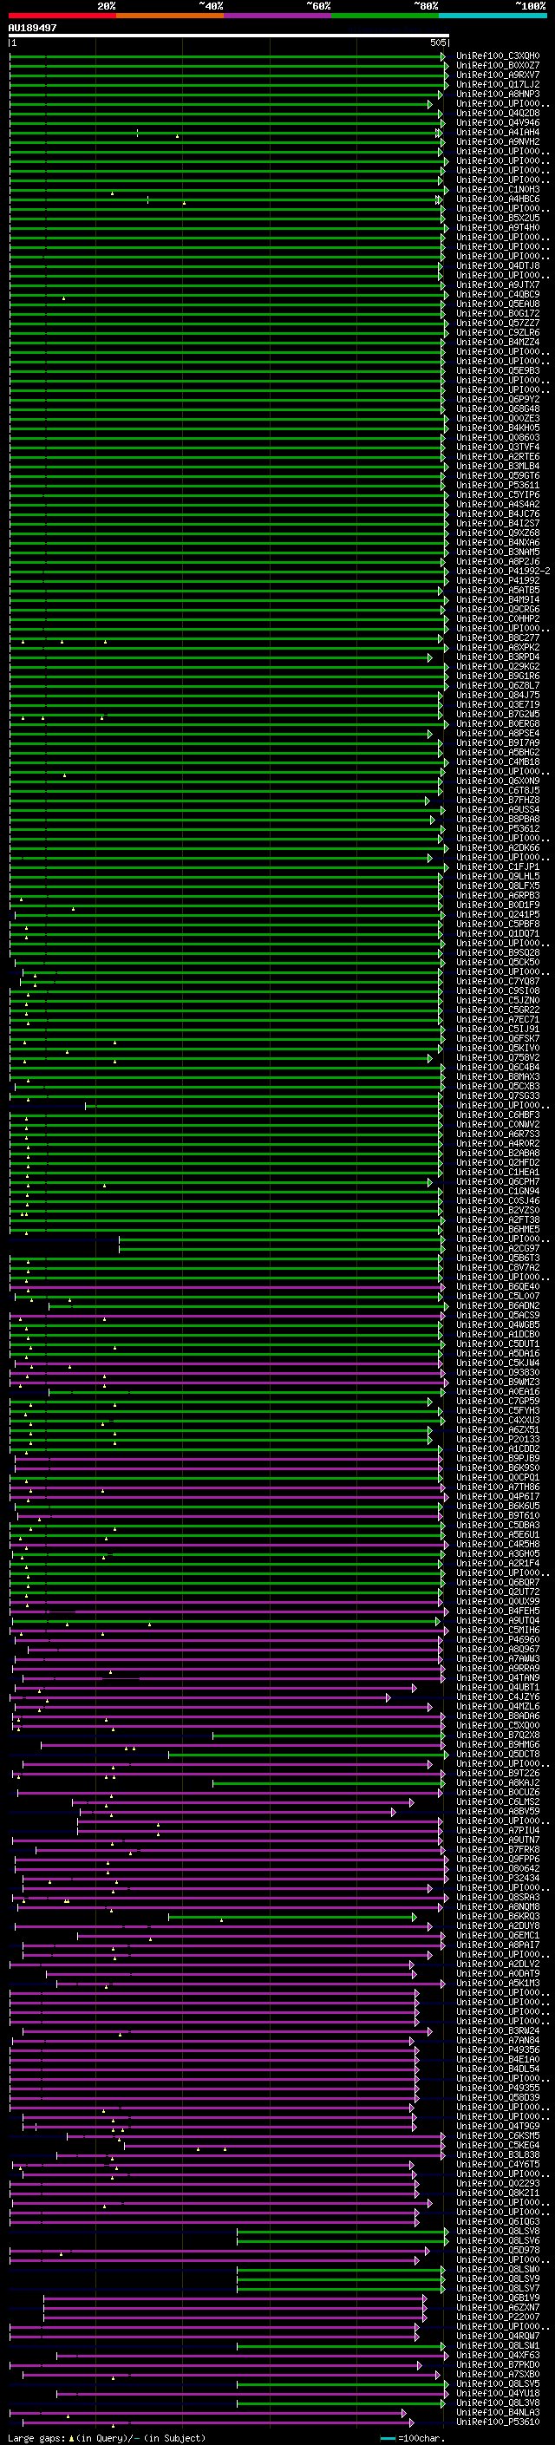
Task: Select hit label UniRef100_P46960
Action: coord(498,1639)
